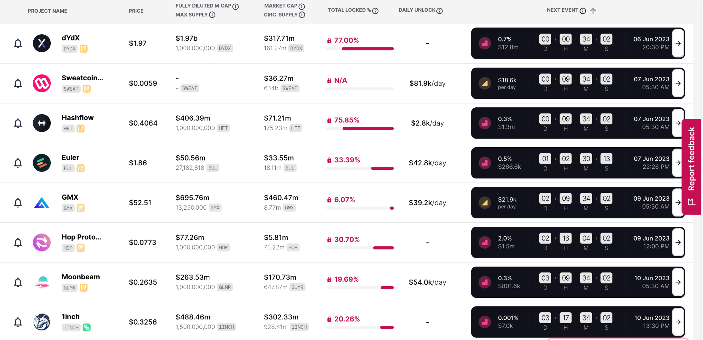Open the Hashflow project name link
Viewport: 703px width, 340px height.
(78, 118)
